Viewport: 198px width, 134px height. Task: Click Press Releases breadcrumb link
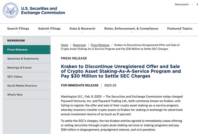(100, 45)
